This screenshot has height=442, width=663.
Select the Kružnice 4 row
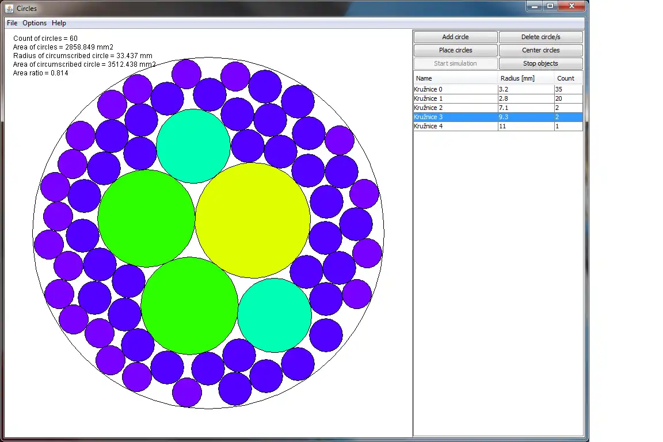tap(498, 127)
